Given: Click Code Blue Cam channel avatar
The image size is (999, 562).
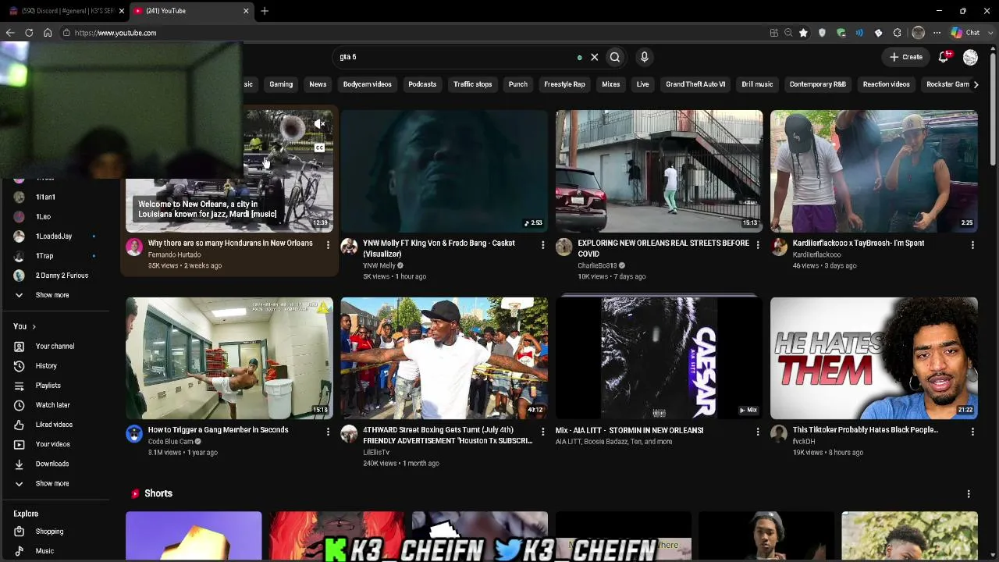Looking at the screenshot, I should tap(134, 434).
